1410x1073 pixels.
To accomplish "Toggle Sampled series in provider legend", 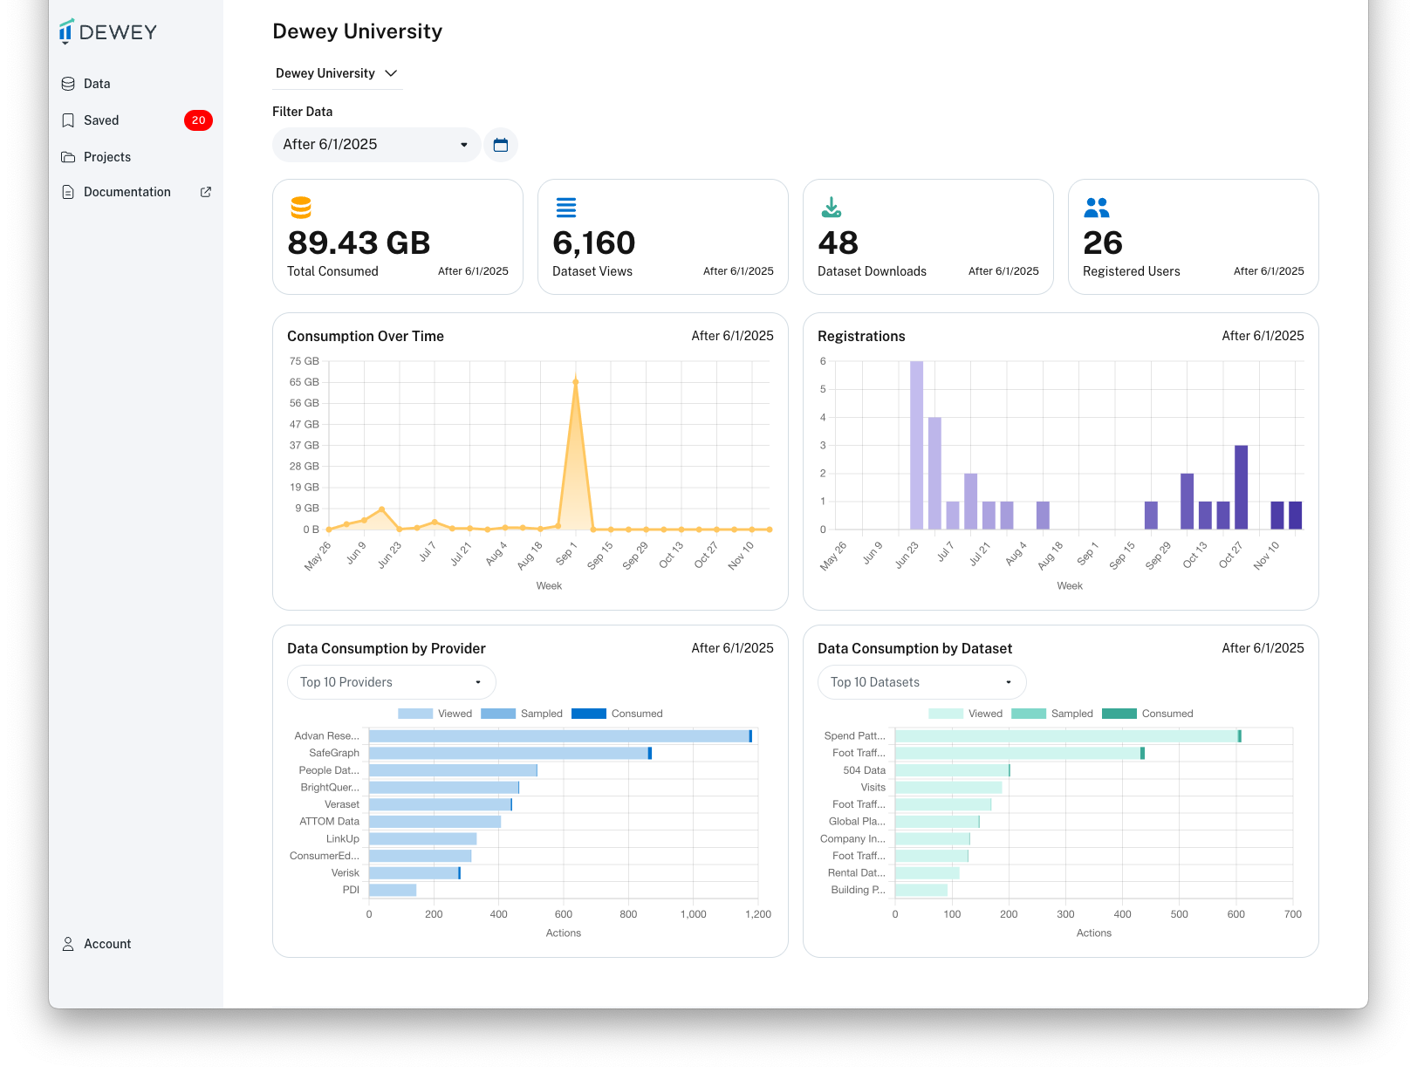I will point(522,714).
